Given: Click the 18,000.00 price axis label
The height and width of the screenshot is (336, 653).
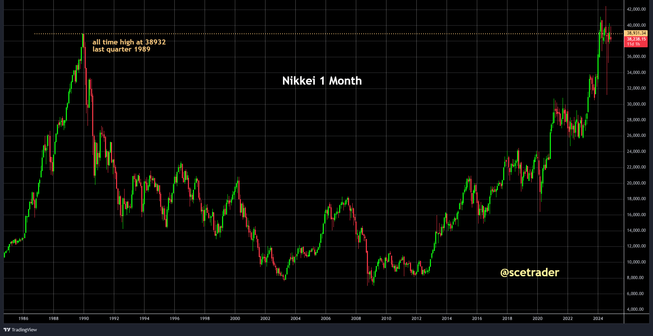Looking at the screenshot, I should (x=636, y=199).
